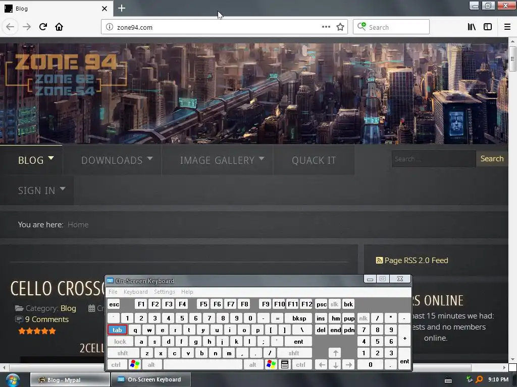
Task: Click the network tray icon
Action: [470, 379]
